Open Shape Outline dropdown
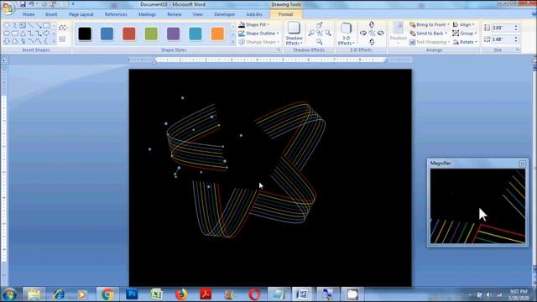 (258, 34)
